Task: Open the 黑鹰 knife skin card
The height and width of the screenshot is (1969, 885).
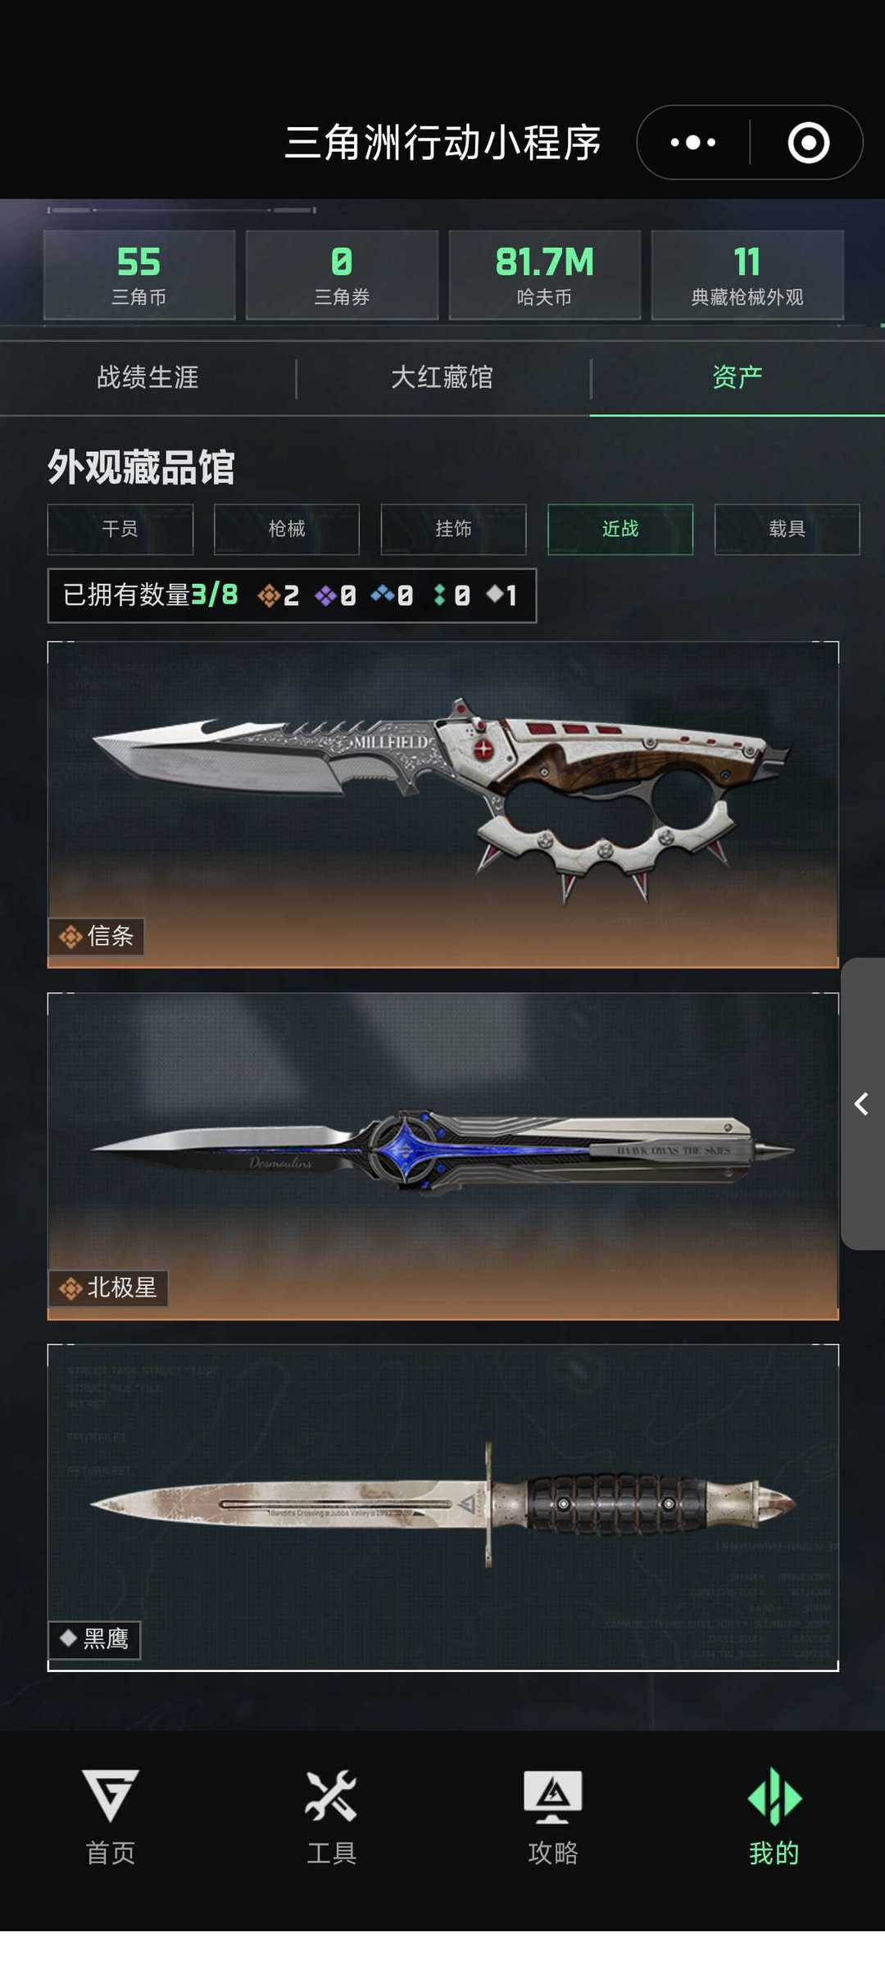Action: (443, 1507)
